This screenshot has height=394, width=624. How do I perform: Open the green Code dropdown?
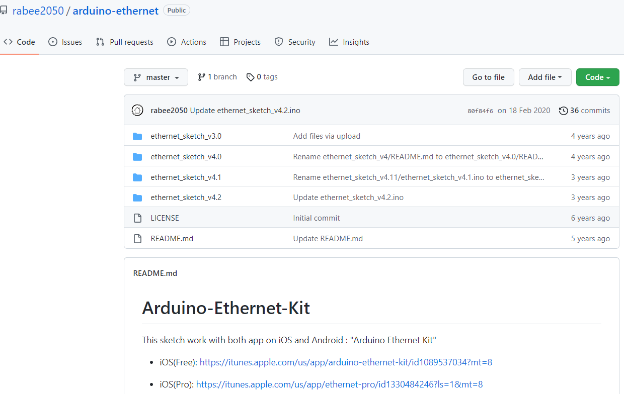point(597,77)
